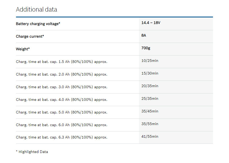Select the 25/35min value cell
Viewport: 229px width, 163px height.
click(x=150, y=99)
